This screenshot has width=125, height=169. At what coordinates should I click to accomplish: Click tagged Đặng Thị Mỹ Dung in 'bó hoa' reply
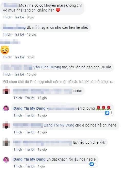pos(59,125)
